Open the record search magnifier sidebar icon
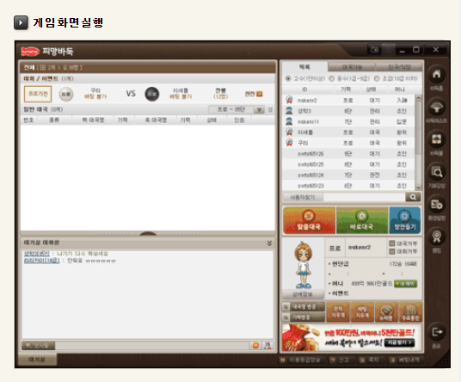 pyautogui.click(x=437, y=172)
